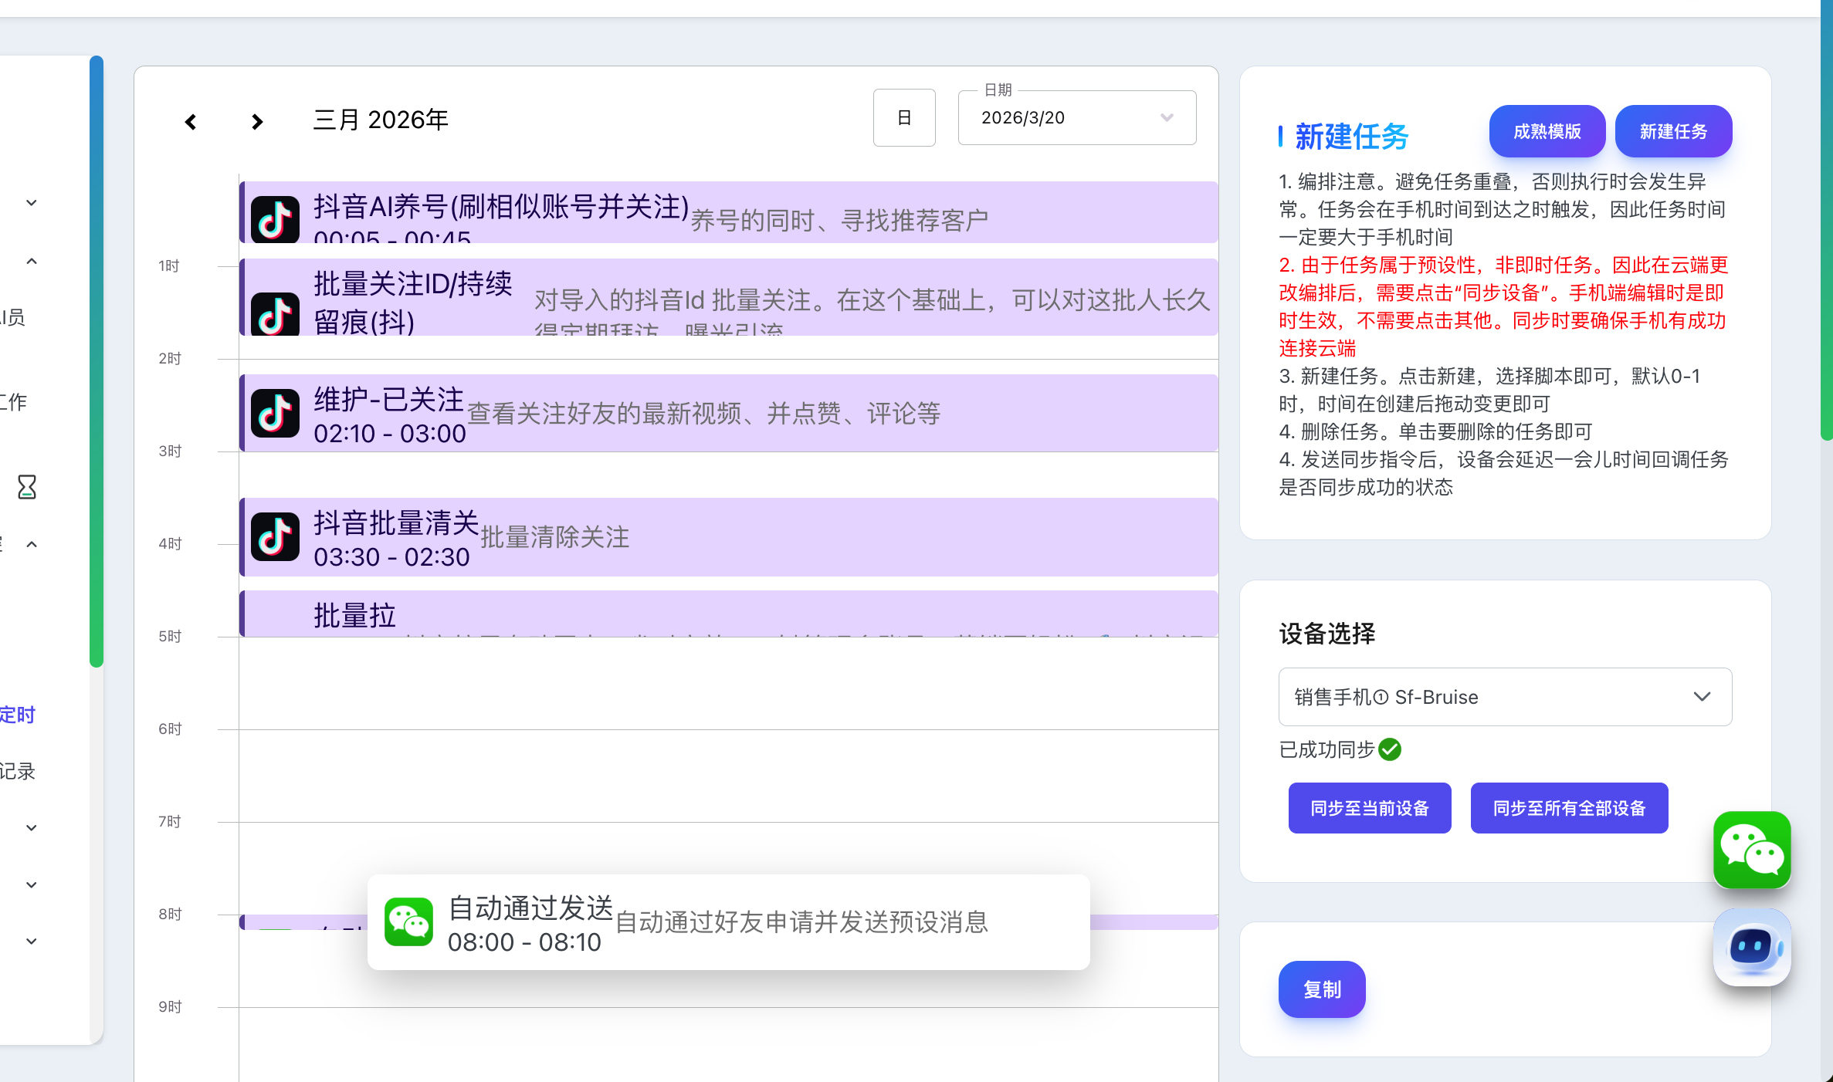1833x1082 pixels.
Task: Open the robot assistant chat icon
Action: pyautogui.click(x=1751, y=946)
